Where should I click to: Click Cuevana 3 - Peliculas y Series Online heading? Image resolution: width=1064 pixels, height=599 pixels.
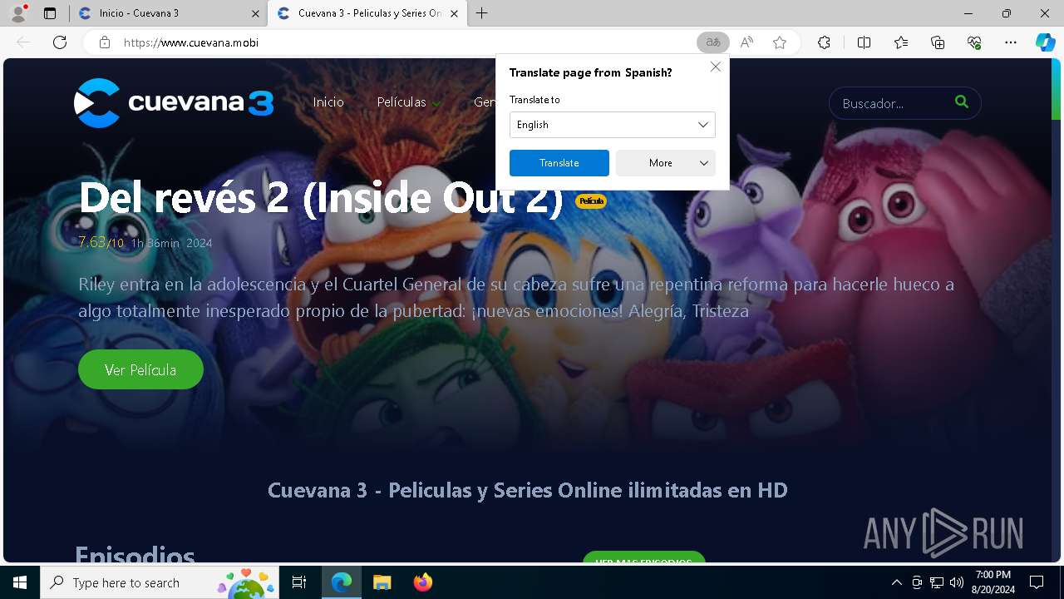tap(528, 490)
